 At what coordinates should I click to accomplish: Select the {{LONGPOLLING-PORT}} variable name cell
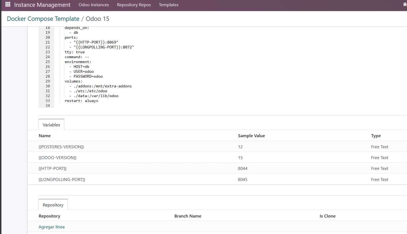[x=62, y=179]
